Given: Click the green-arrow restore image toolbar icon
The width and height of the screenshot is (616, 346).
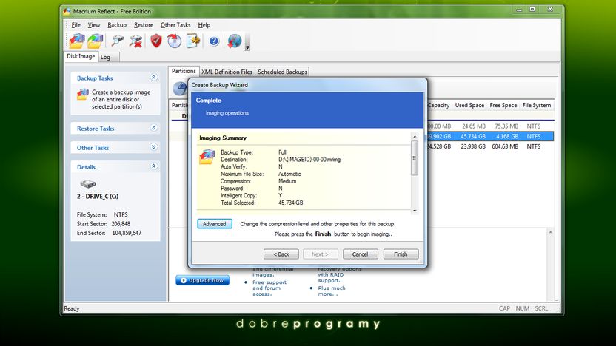Looking at the screenshot, I should pyautogui.click(x=95, y=41).
